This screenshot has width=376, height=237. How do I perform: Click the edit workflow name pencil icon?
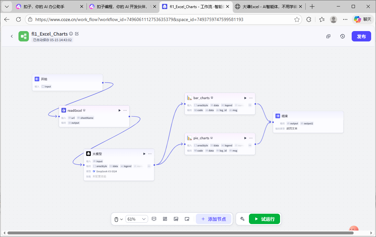click(77, 34)
